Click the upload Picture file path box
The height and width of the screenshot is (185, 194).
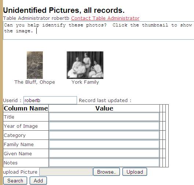[x=66, y=172]
